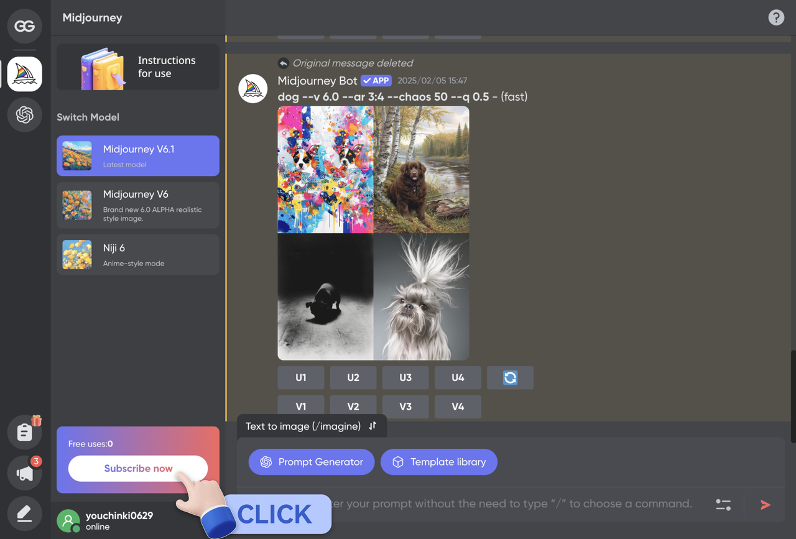Open black and white dog silhouette image

point(326,297)
